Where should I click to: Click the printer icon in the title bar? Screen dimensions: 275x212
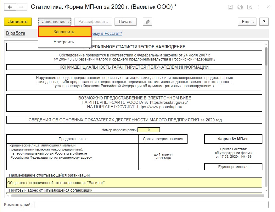pyautogui.click(x=240, y=7)
